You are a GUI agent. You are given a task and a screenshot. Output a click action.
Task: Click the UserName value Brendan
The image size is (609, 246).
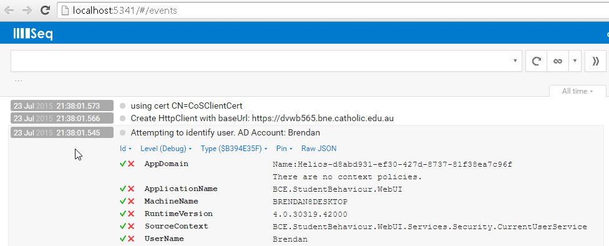point(290,239)
